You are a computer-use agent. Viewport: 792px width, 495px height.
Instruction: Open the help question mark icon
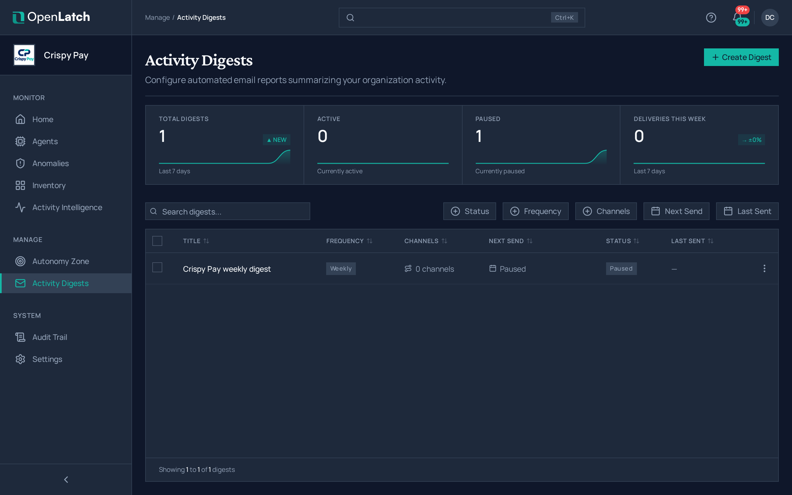click(711, 17)
